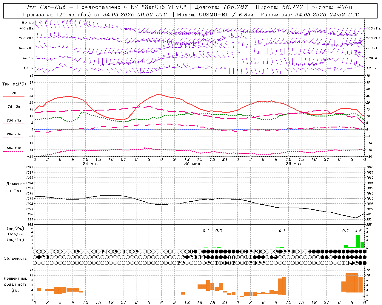Click the 500 м wind level label on left
This screenshot has width=382, height=305.
[27, 58]
